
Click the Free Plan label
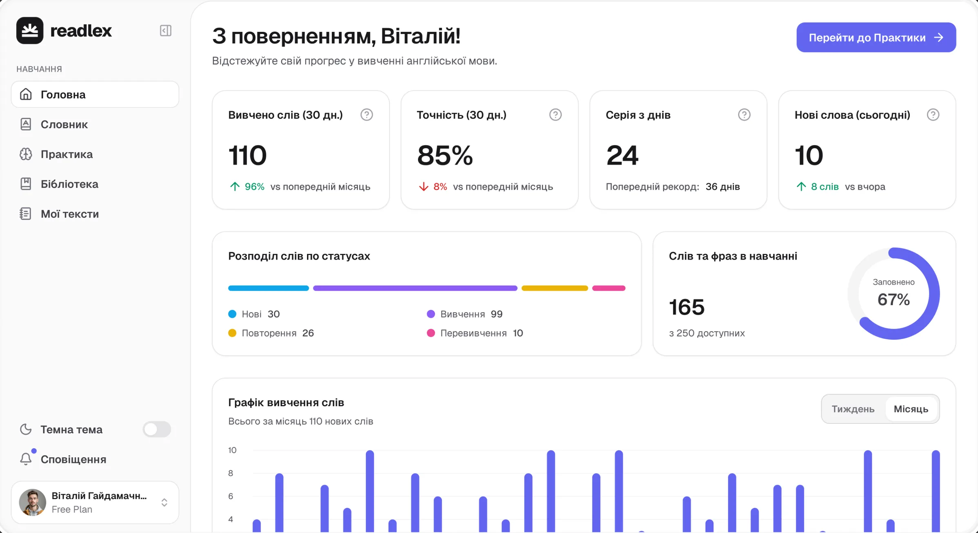72,509
